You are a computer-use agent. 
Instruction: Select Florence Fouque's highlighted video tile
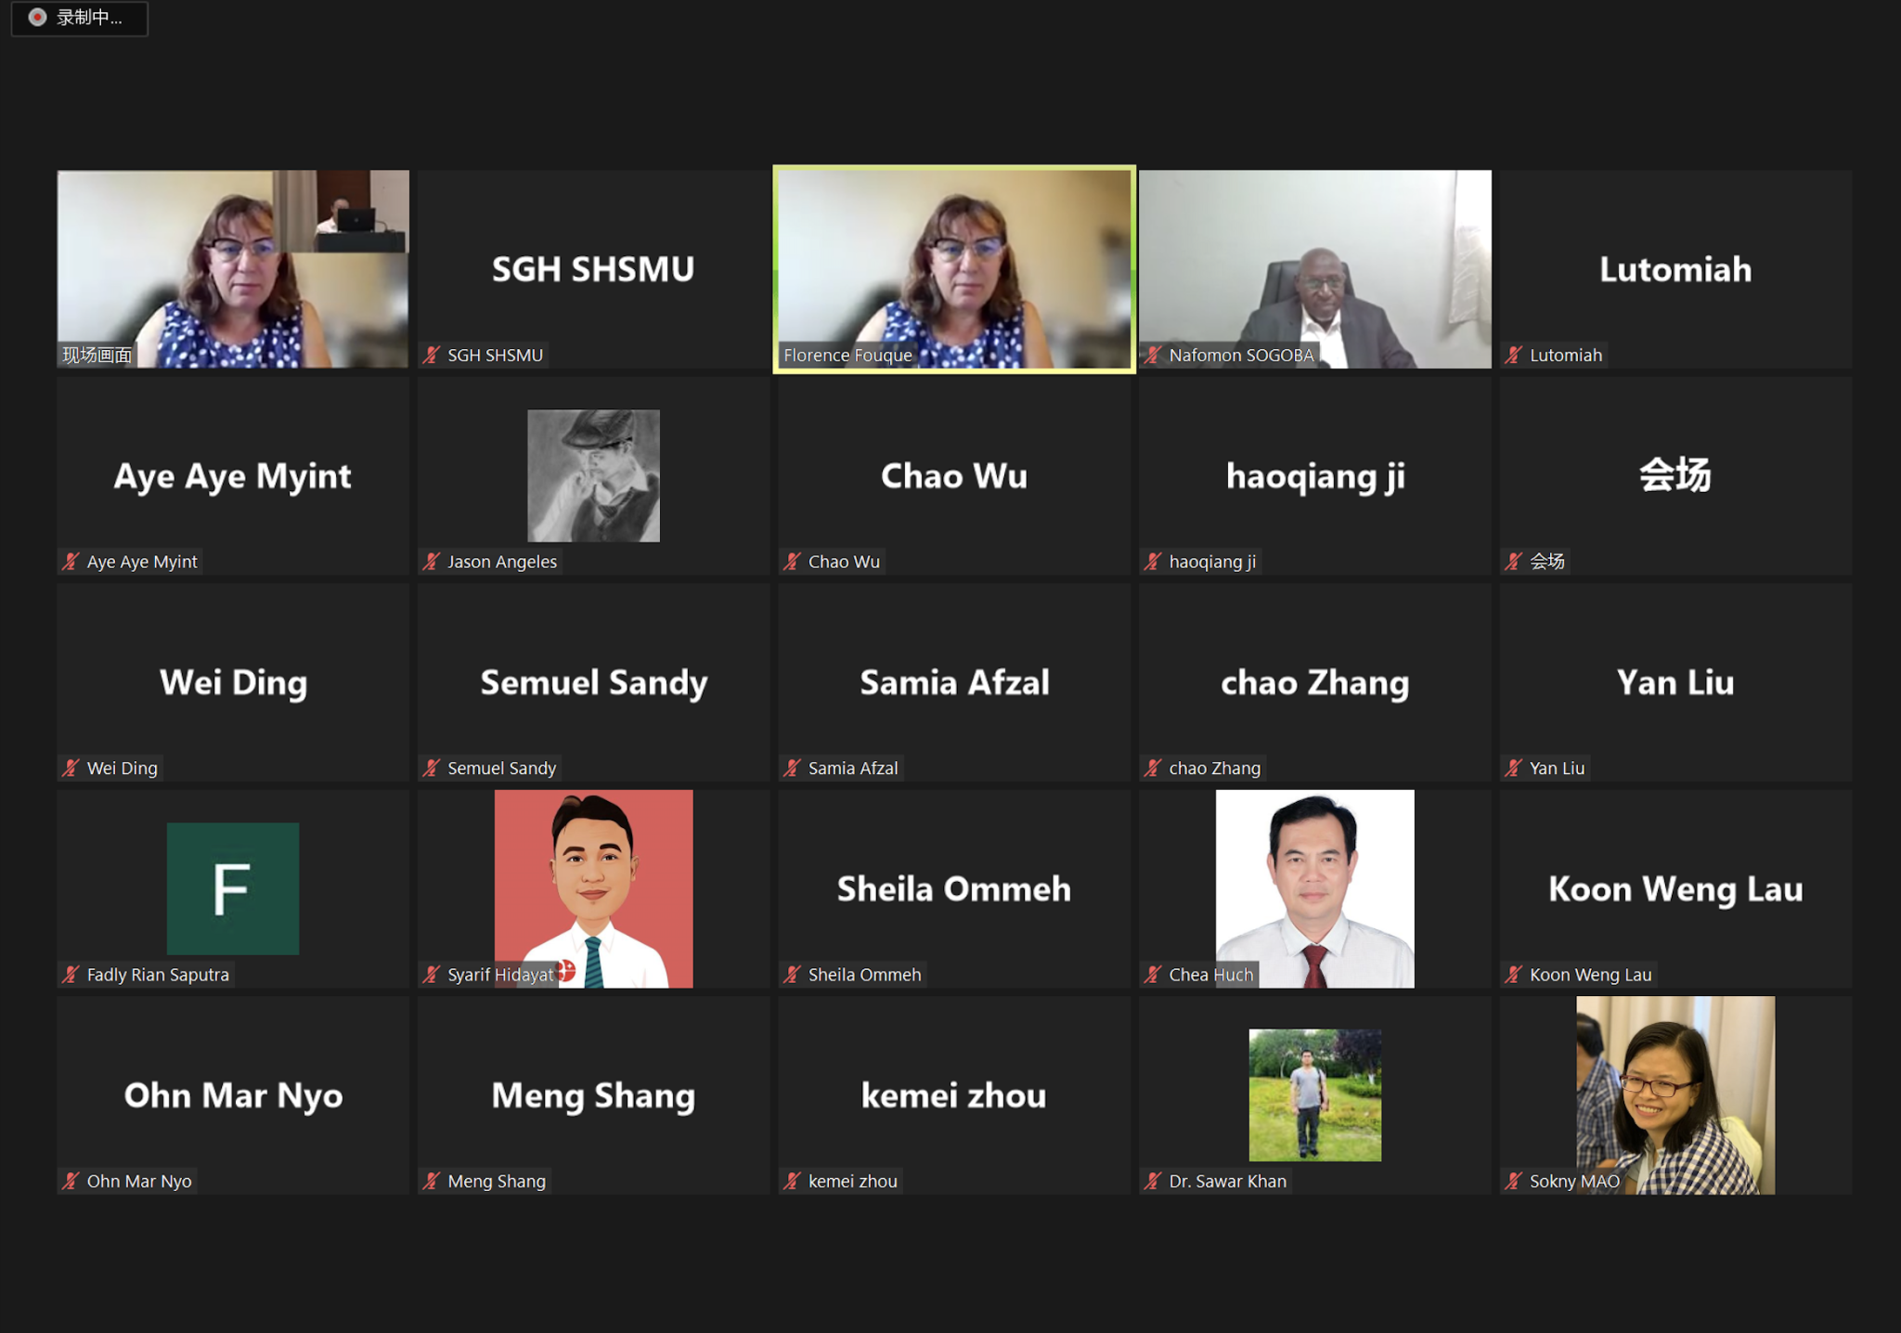[954, 269]
